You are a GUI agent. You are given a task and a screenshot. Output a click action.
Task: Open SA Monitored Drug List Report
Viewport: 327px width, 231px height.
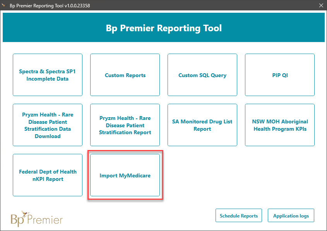202,125
